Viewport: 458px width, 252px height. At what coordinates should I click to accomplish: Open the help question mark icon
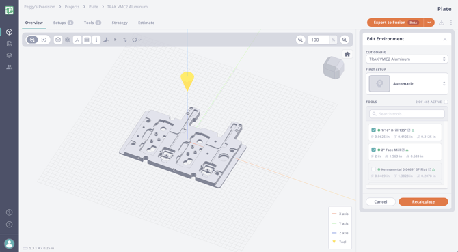point(10,212)
